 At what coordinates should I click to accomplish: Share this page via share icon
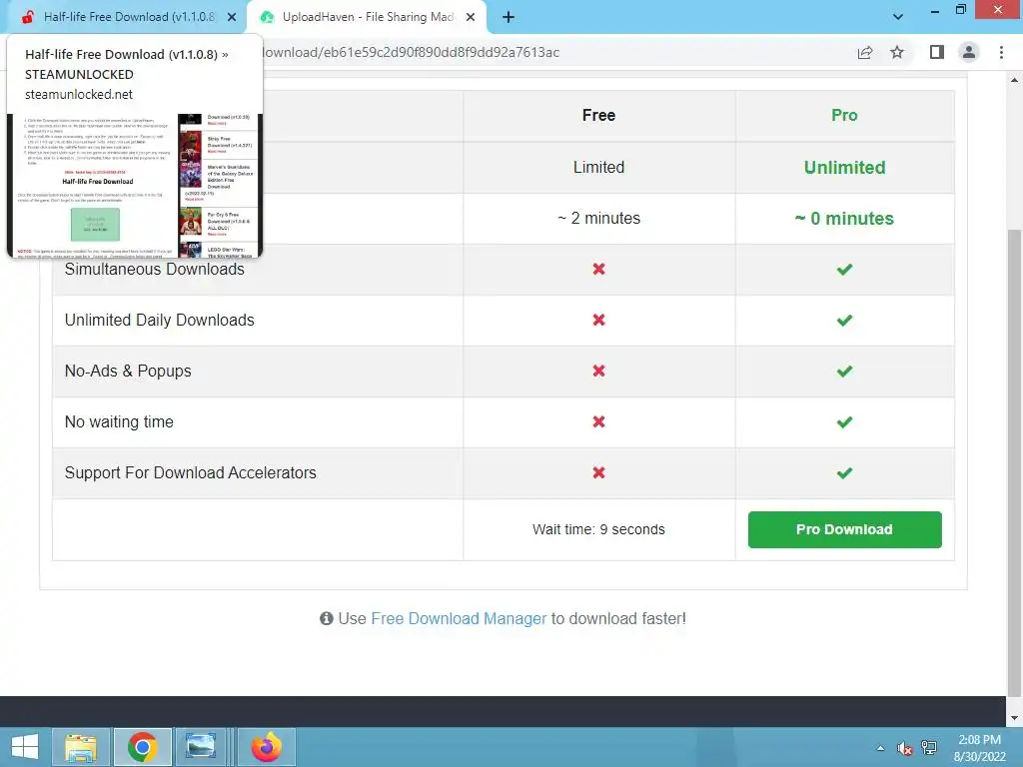coord(864,52)
